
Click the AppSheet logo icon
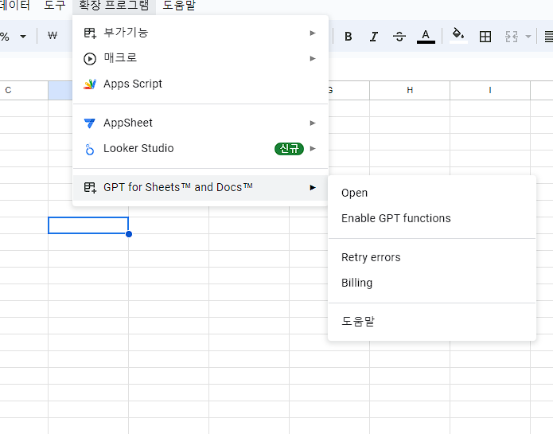point(90,123)
